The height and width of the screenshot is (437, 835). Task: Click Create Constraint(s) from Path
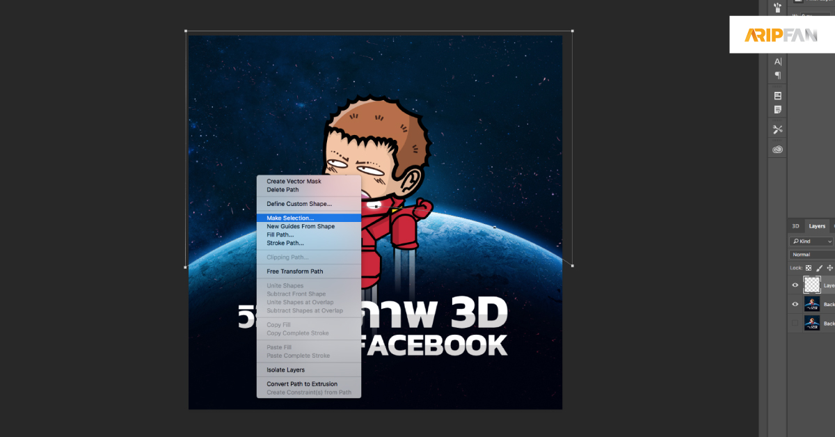pos(309,392)
